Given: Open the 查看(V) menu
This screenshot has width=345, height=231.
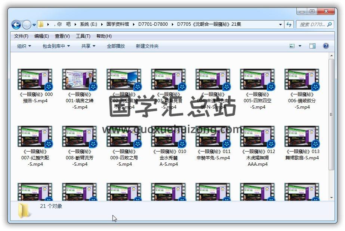Looking at the screenshot, I should point(62,36).
